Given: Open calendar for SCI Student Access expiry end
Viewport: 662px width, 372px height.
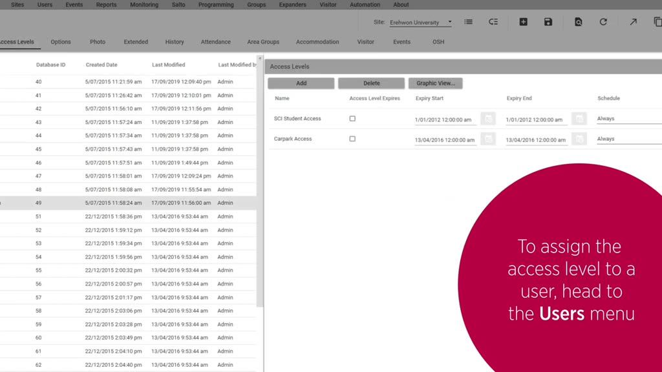Looking at the screenshot, I should pos(579,119).
